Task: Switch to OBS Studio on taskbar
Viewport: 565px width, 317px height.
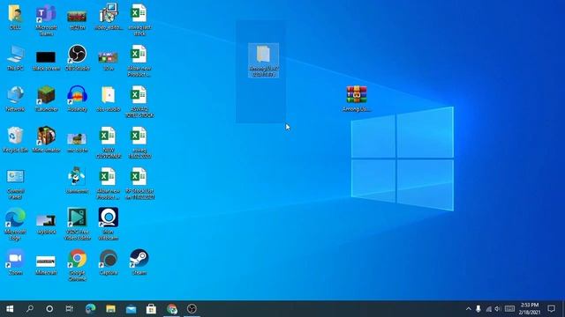Action: 192,309
